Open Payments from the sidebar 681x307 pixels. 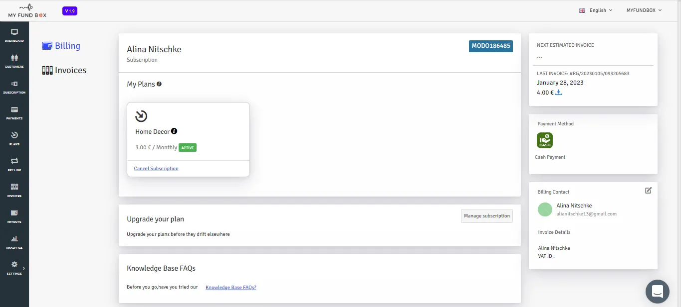click(14, 112)
